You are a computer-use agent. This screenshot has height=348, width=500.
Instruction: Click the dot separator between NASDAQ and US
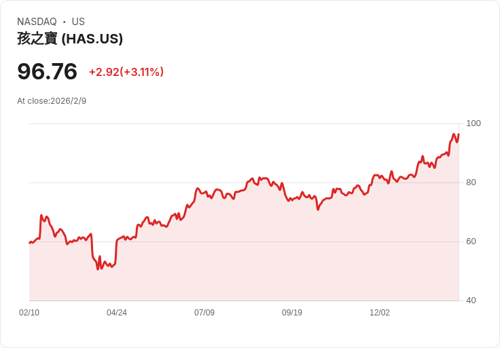point(65,22)
